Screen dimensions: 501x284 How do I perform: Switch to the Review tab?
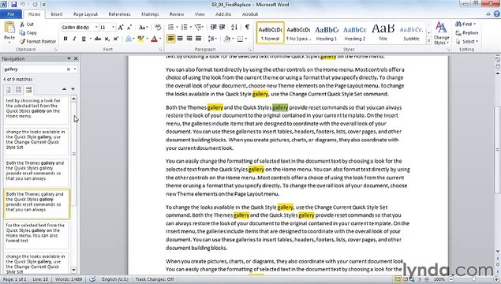177,14
